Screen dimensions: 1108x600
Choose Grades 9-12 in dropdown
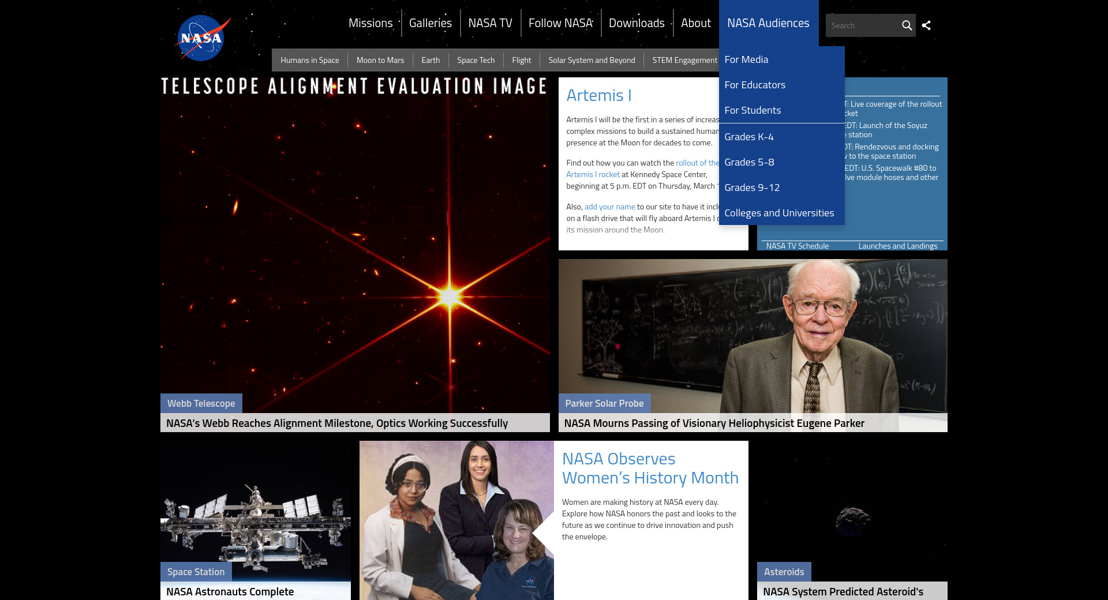coord(782,187)
